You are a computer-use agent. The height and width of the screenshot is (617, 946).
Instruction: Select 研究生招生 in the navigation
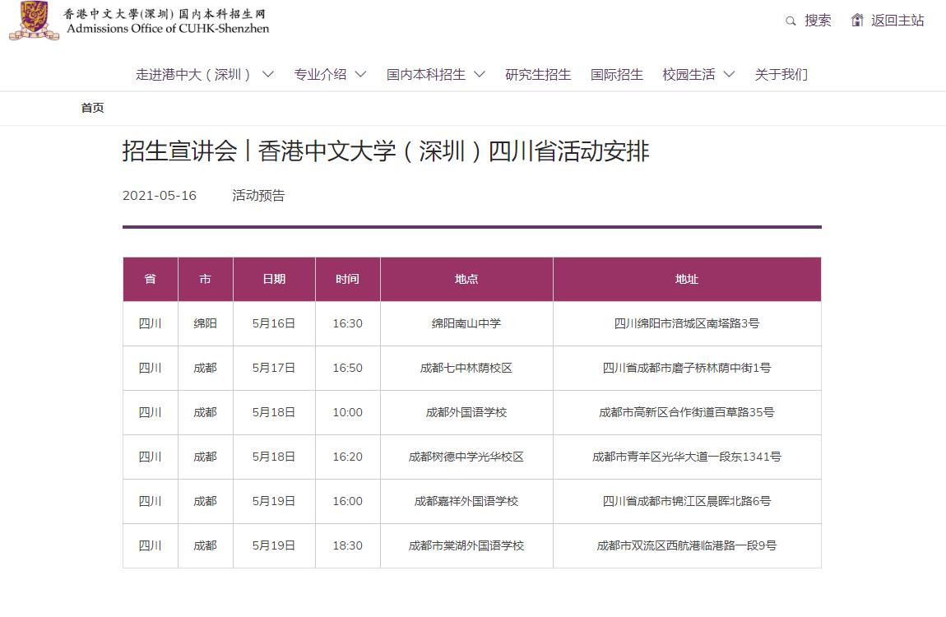click(537, 74)
